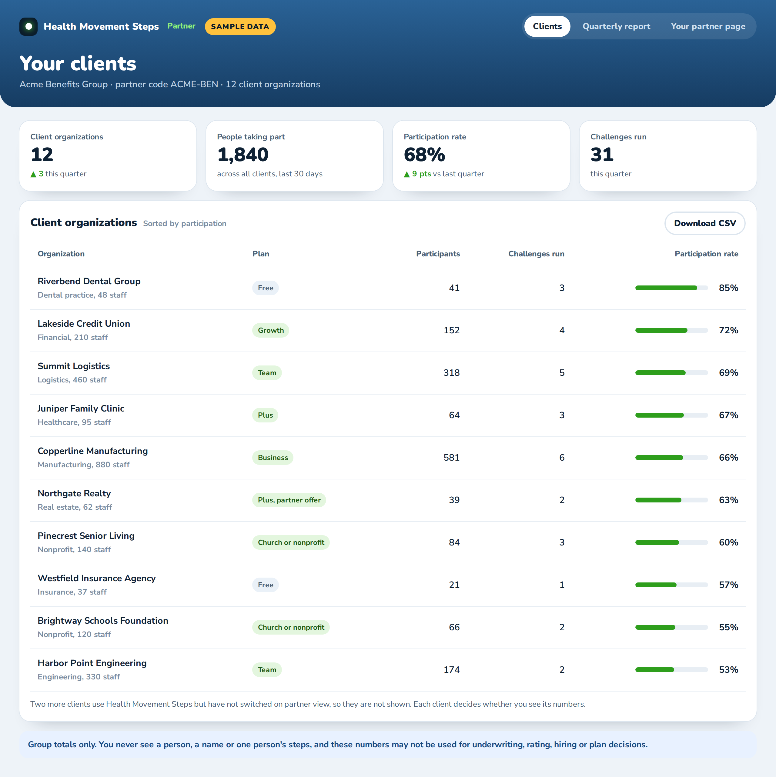Click Copperline's 581 participants value
776x777 pixels.
coord(451,458)
